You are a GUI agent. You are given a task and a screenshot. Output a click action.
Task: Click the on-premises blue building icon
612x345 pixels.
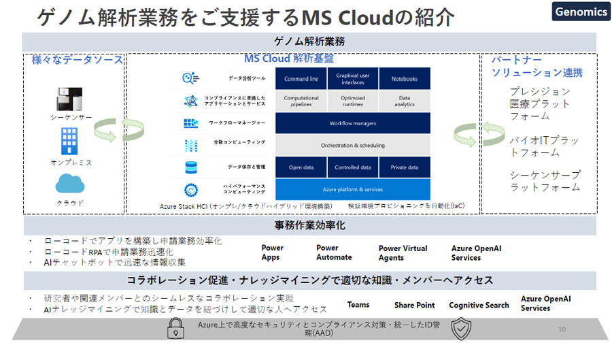click(x=69, y=142)
